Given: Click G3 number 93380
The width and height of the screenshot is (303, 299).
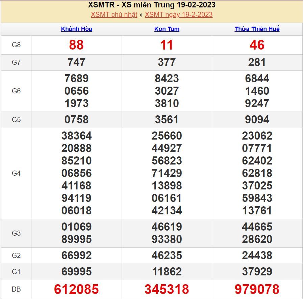Looking at the screenshot, I should pyautogui.click(x=167, y=239).
